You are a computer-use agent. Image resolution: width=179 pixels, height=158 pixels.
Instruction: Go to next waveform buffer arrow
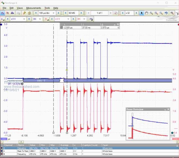point(111,13)
